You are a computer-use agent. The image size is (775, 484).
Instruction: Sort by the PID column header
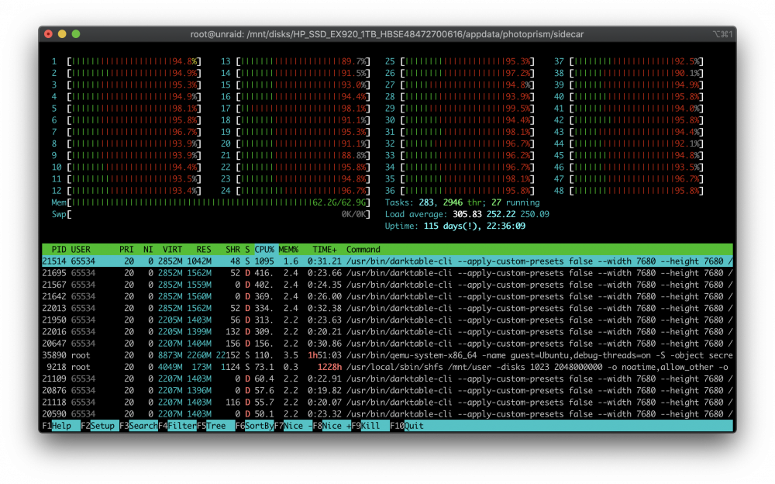(58, 250)
